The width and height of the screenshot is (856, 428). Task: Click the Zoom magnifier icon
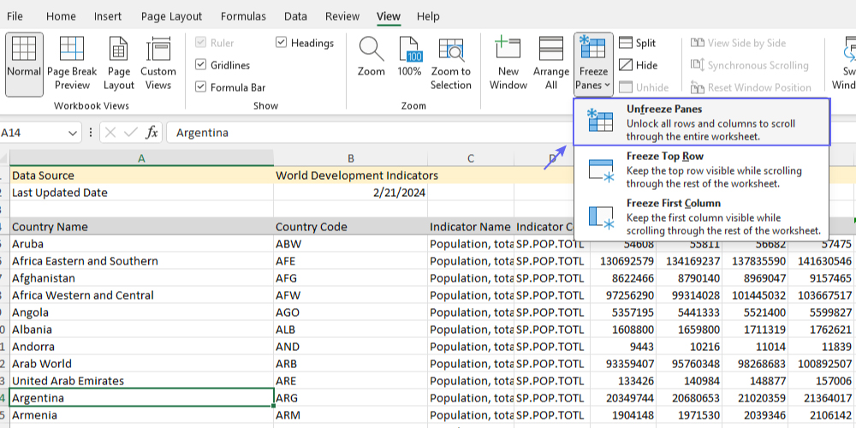tap(372, 50)
